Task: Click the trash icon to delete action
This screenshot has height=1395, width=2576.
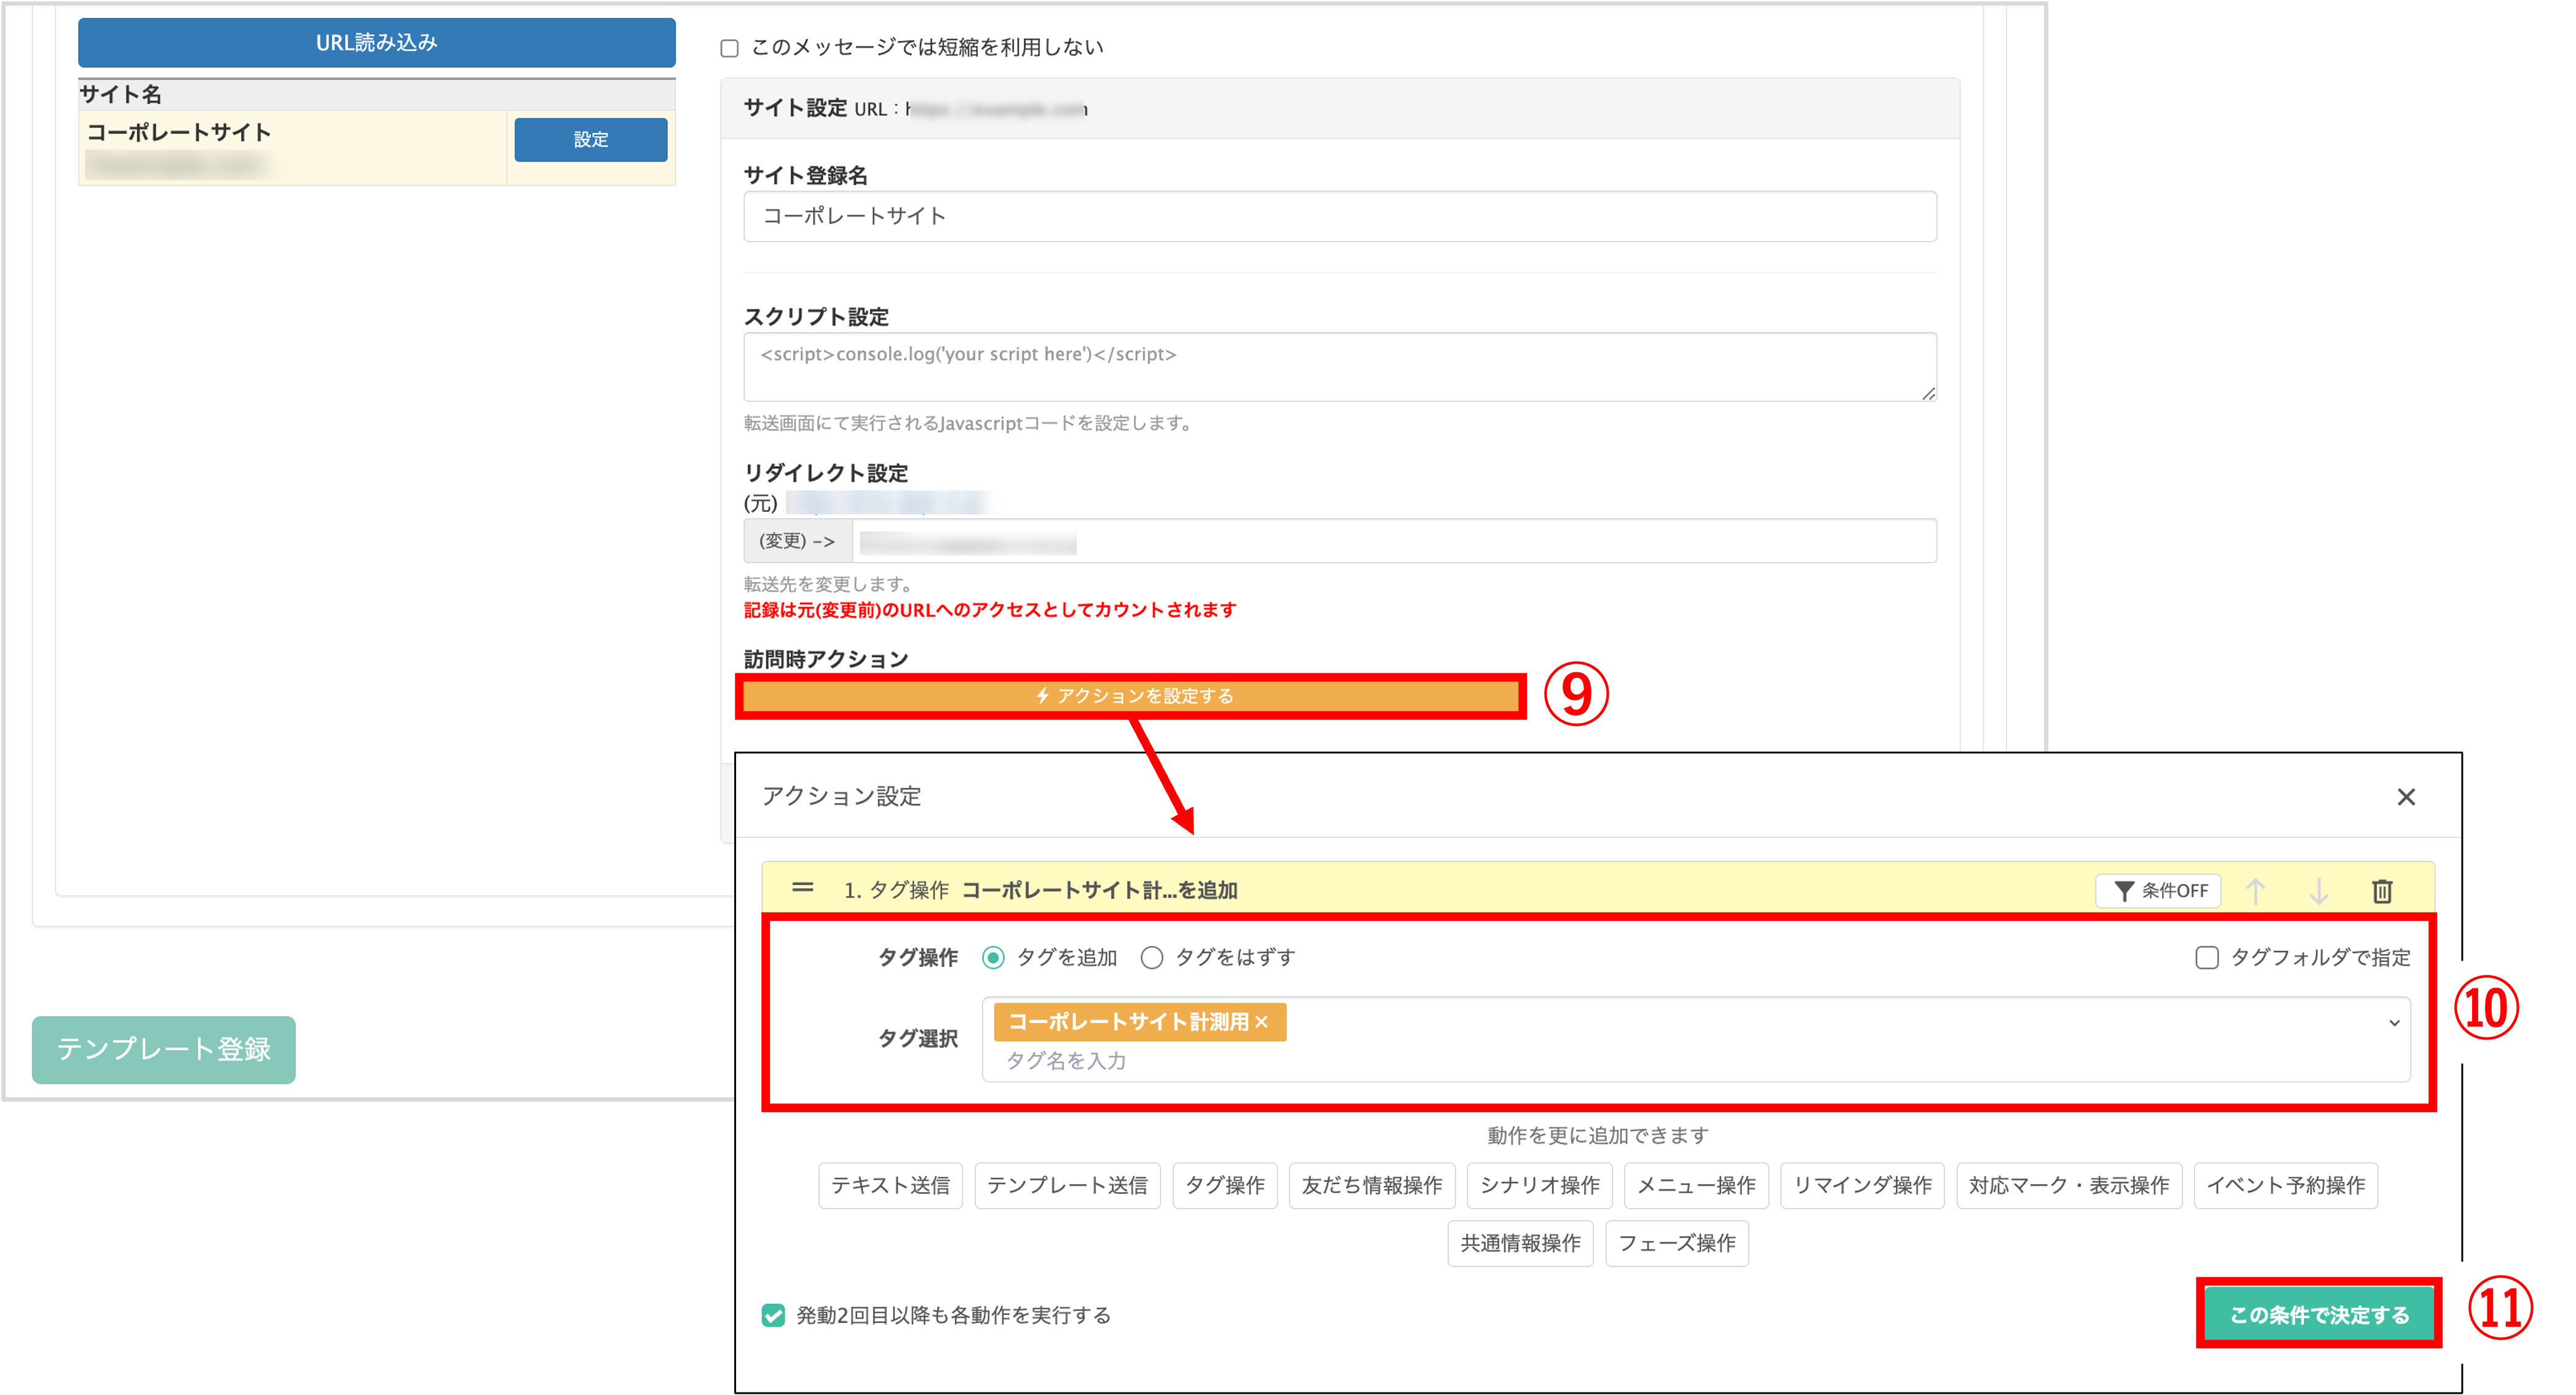Action: coord(2381,890)
